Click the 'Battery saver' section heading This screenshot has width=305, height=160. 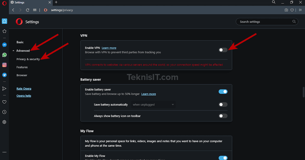pyautogui.click(x=91, y=79)
